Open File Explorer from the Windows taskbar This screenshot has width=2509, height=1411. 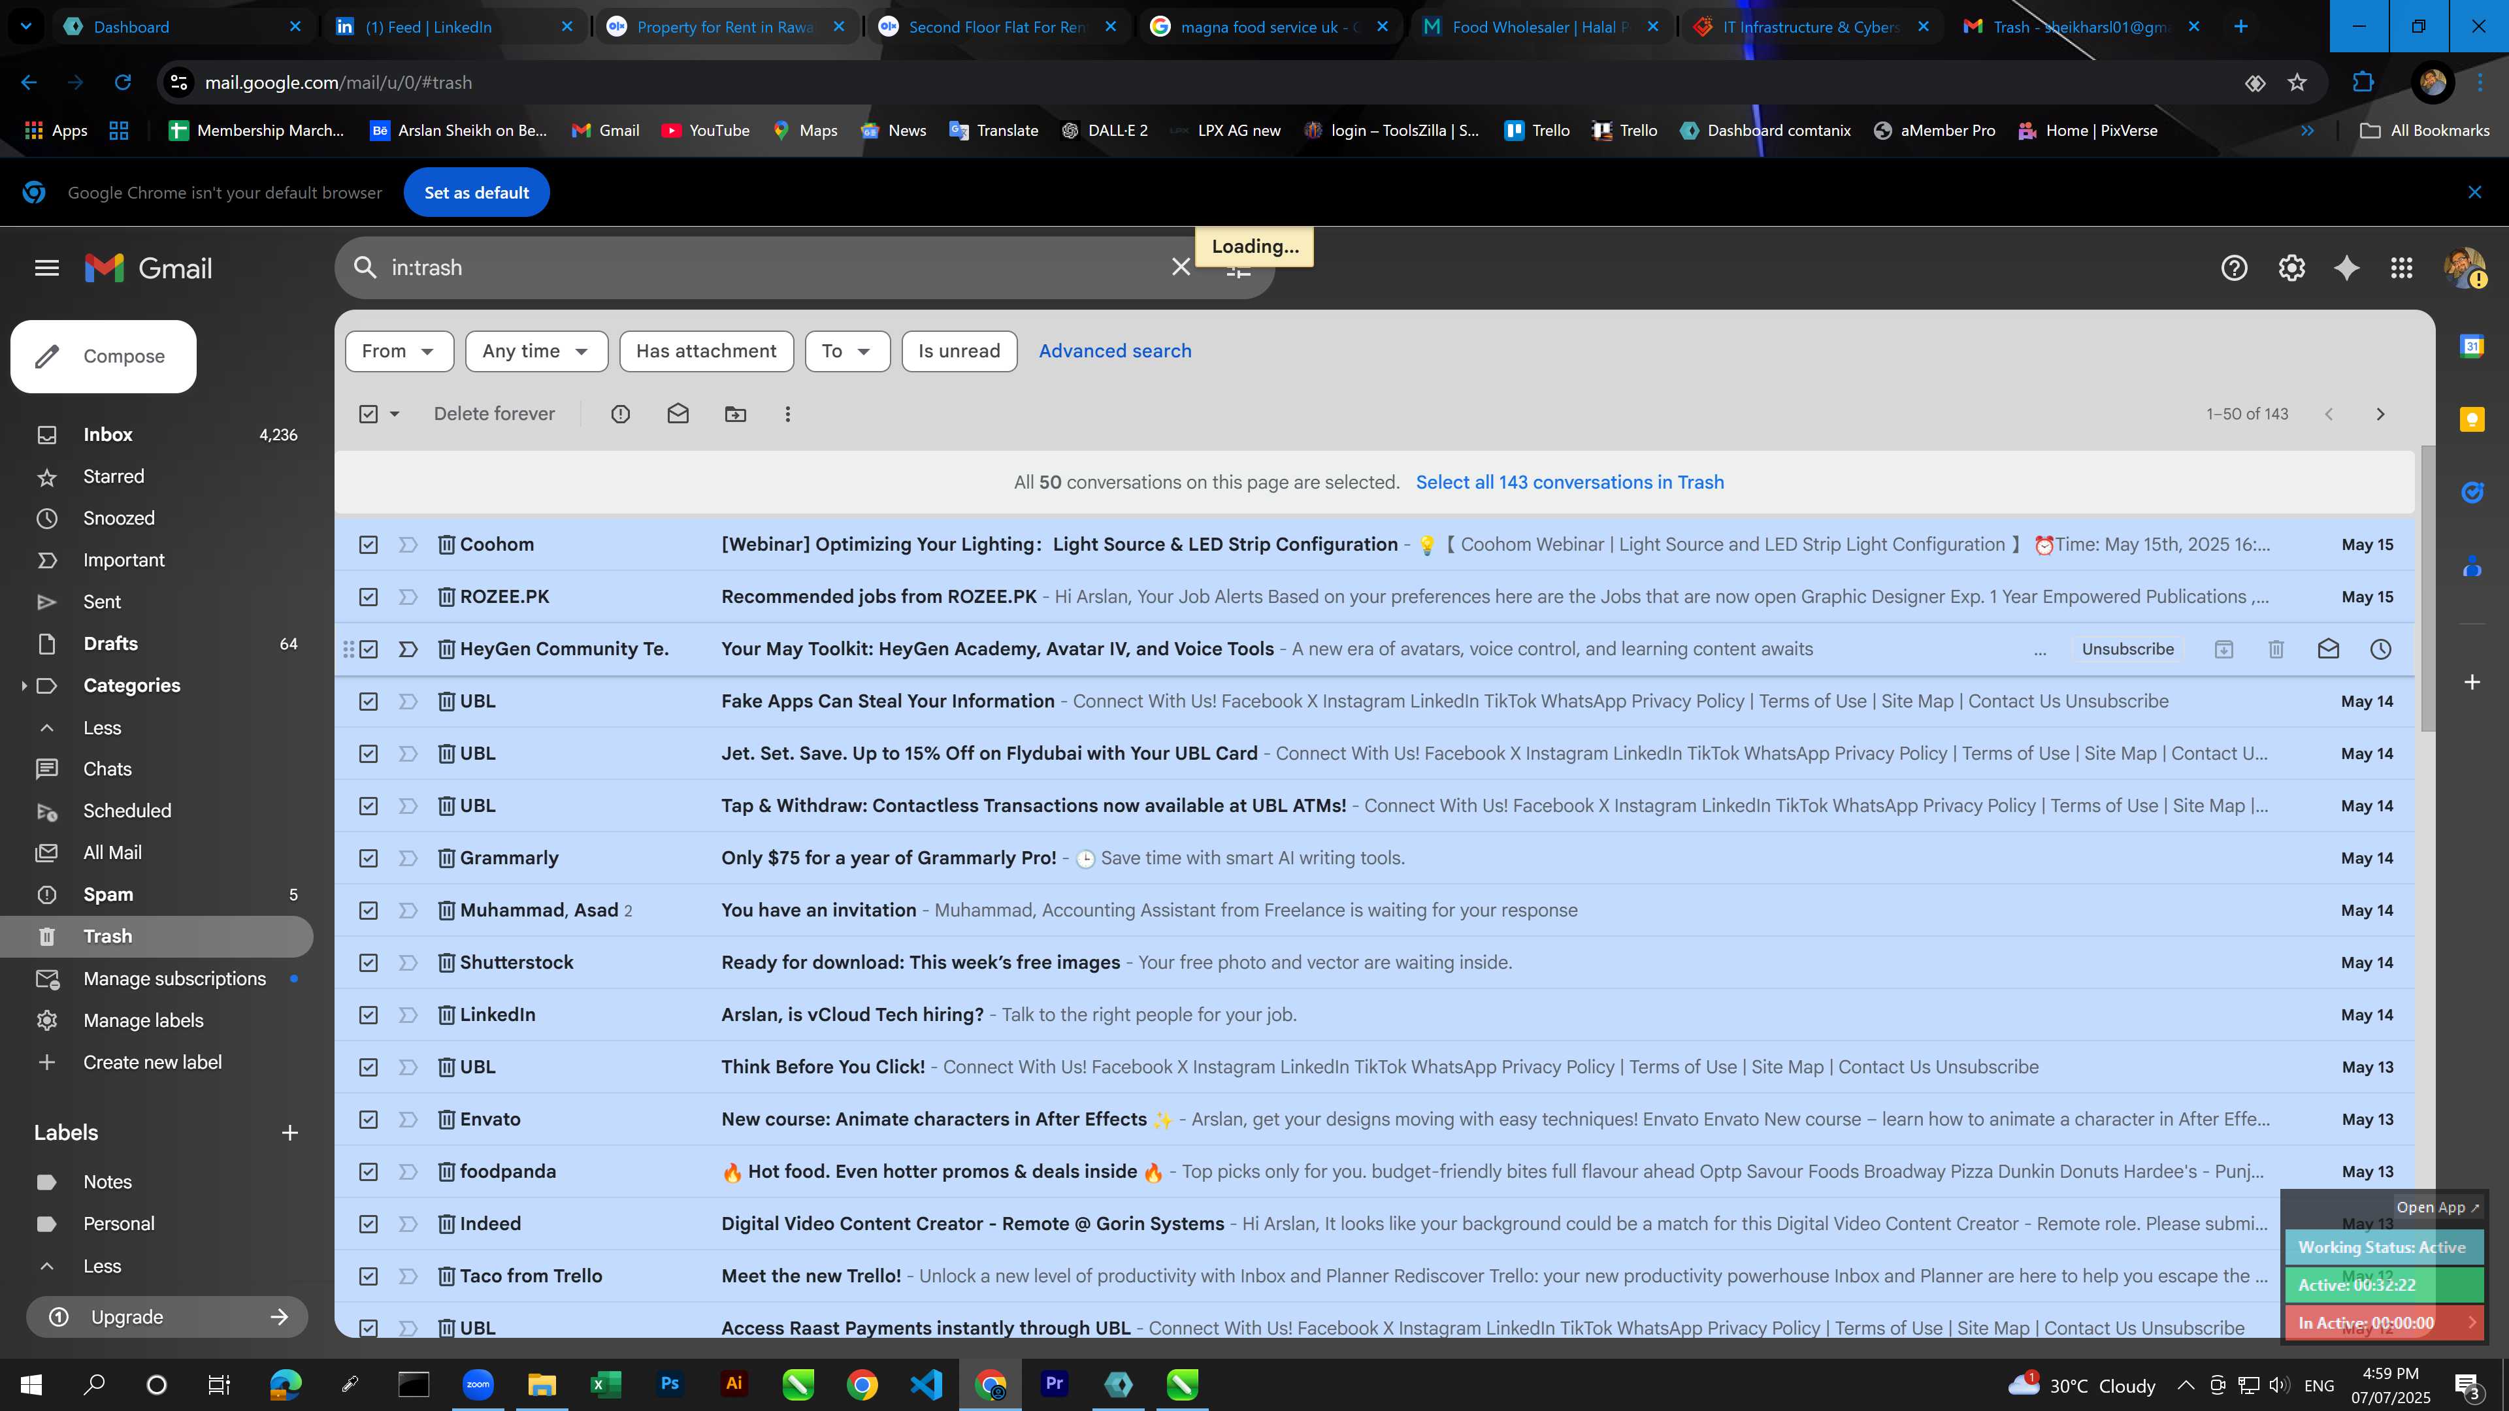(542, 1384)
